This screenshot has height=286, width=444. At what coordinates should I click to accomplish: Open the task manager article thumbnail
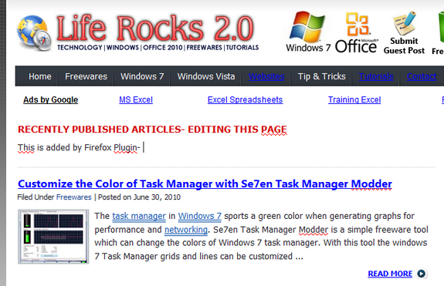tap(53, 237)
